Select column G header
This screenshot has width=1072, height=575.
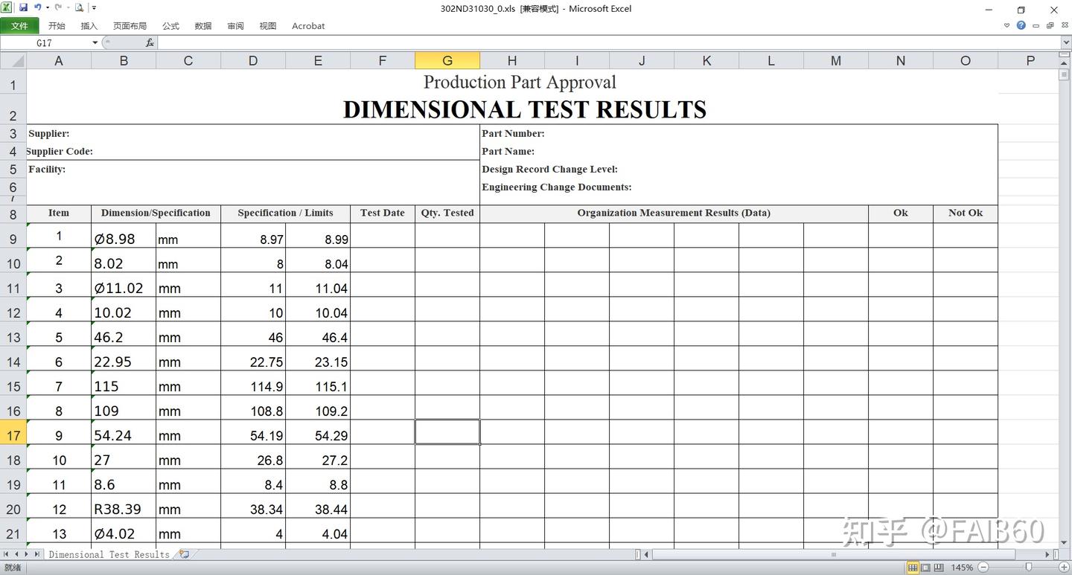pos(447,60)
